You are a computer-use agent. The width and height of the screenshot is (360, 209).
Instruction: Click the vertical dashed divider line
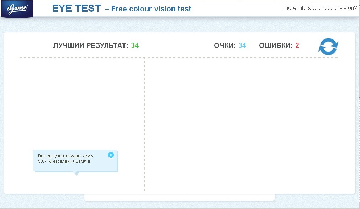[x=145, y=124]
